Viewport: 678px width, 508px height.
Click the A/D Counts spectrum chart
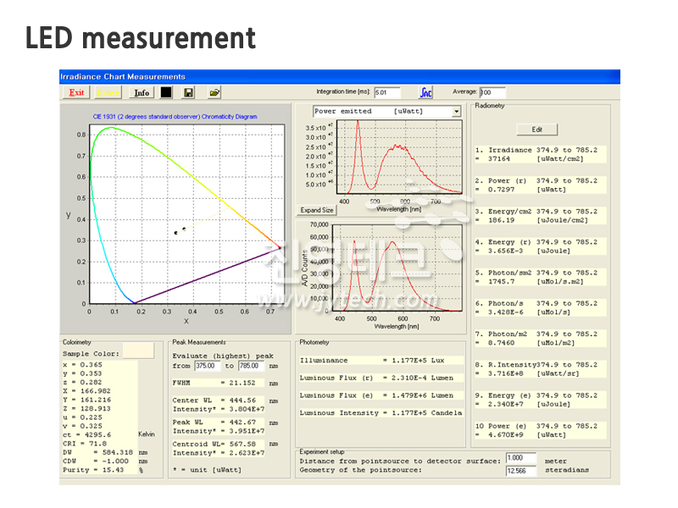(x=396, y=268)
